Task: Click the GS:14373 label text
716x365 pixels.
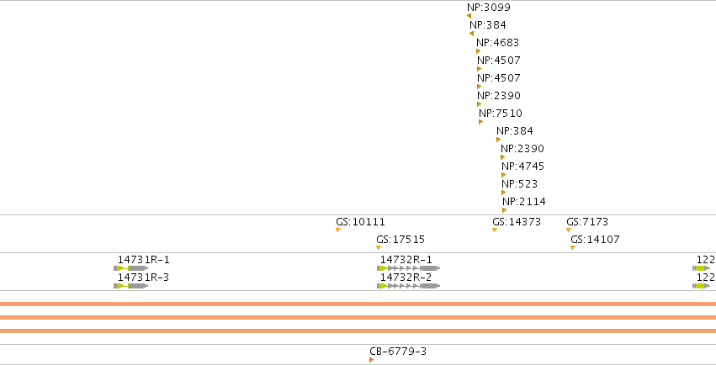Action: coord(517,222)
